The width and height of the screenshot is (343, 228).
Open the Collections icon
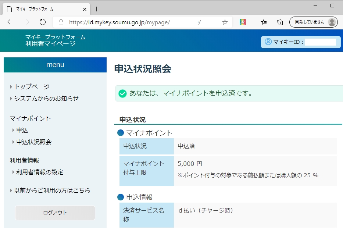click(x=280, y=22)
